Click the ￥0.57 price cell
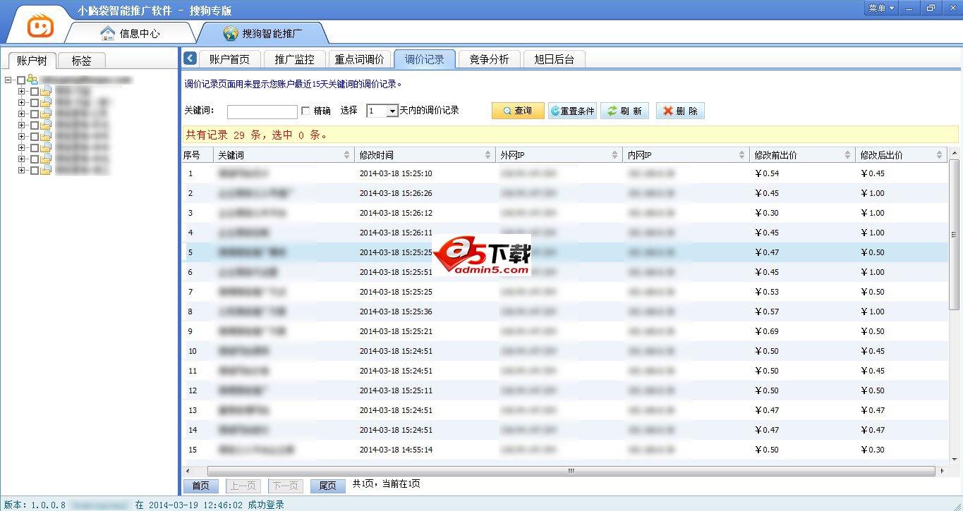The height and width of the screenshot is (511, 963). pyautogui.click(x=767, y=312)
